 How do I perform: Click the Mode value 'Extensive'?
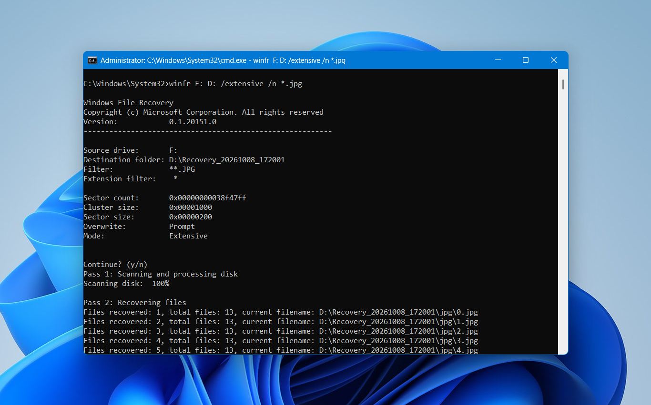point(188,236)
